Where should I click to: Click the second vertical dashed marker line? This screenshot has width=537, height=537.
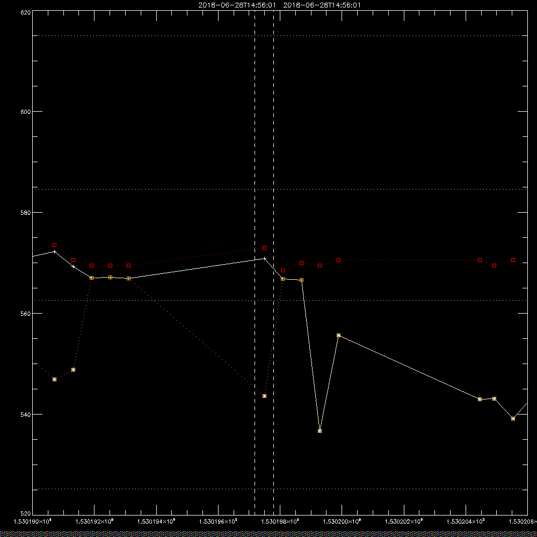273,263
